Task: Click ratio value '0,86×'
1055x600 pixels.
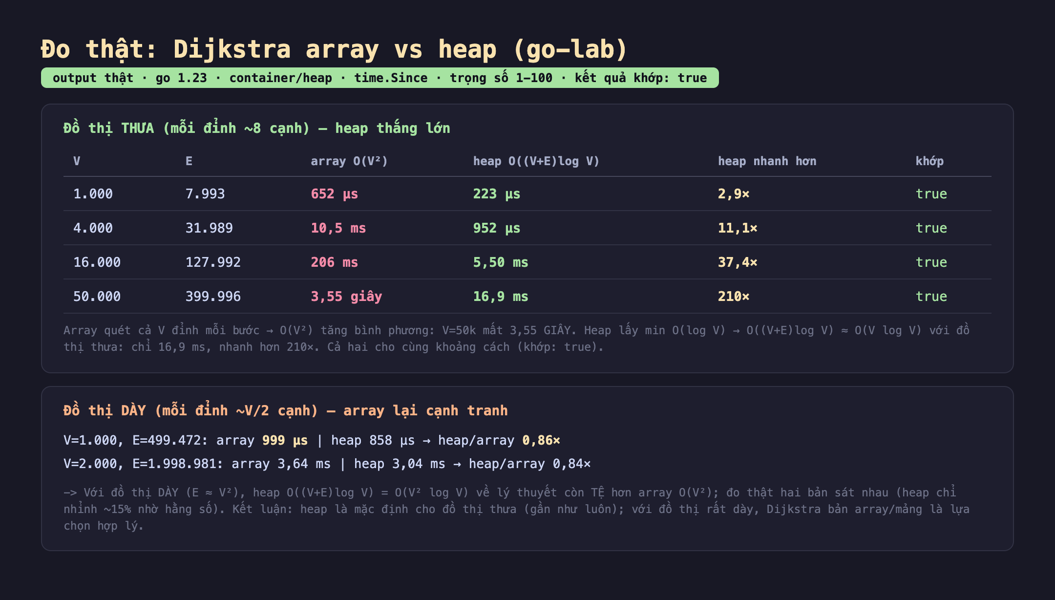Action: tap(541, 441)
